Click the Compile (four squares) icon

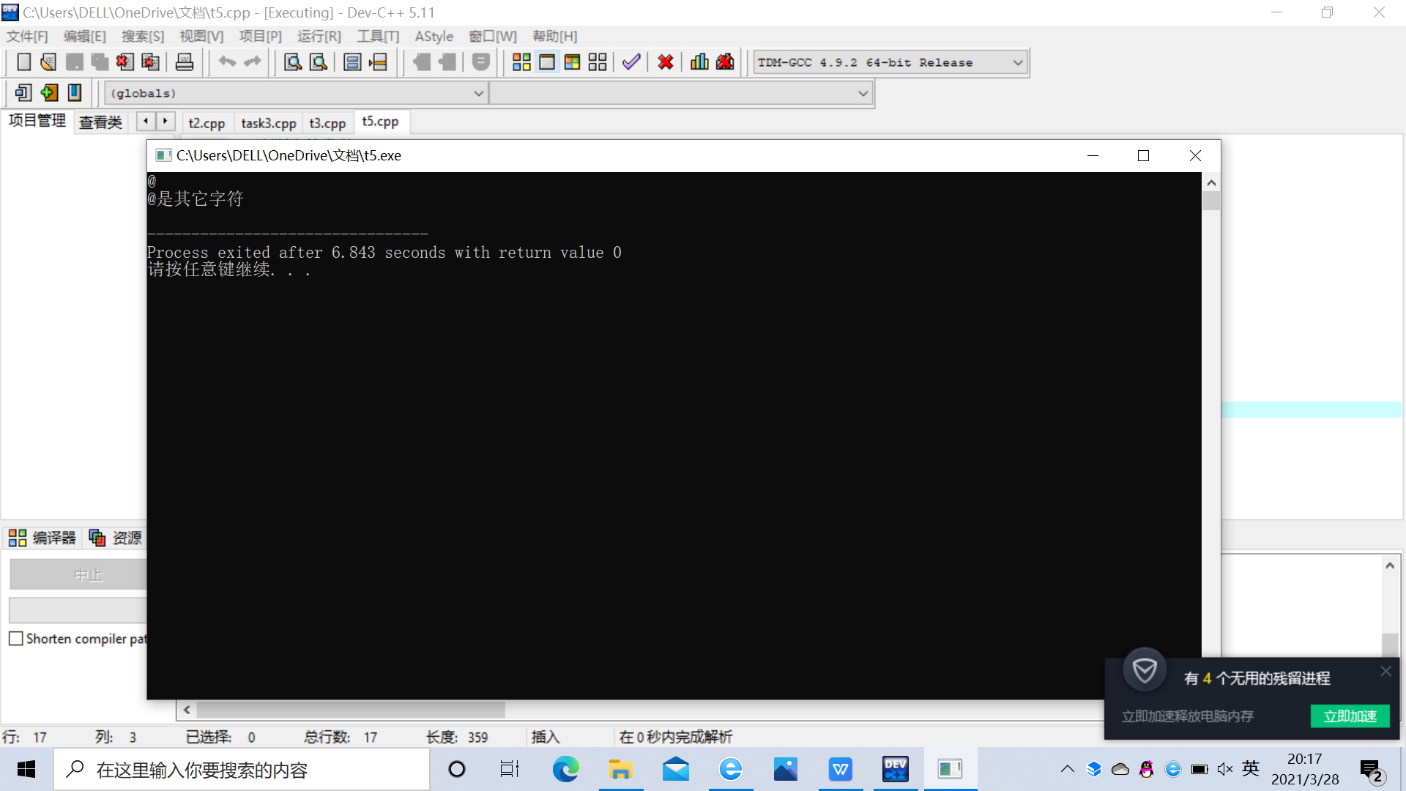click(x=521, y=62)
